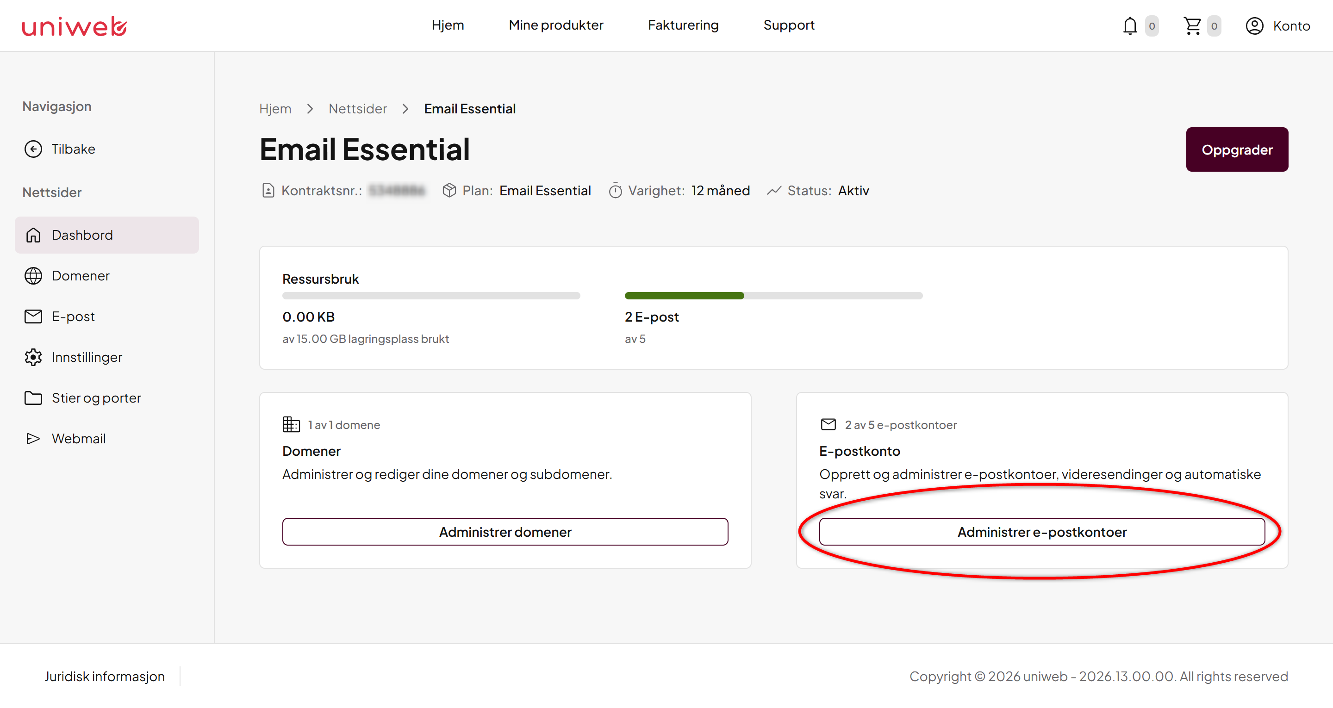This screenshot has width=1333, height=708.
Task: Click the uniweb logo
Action: [75, 26]
